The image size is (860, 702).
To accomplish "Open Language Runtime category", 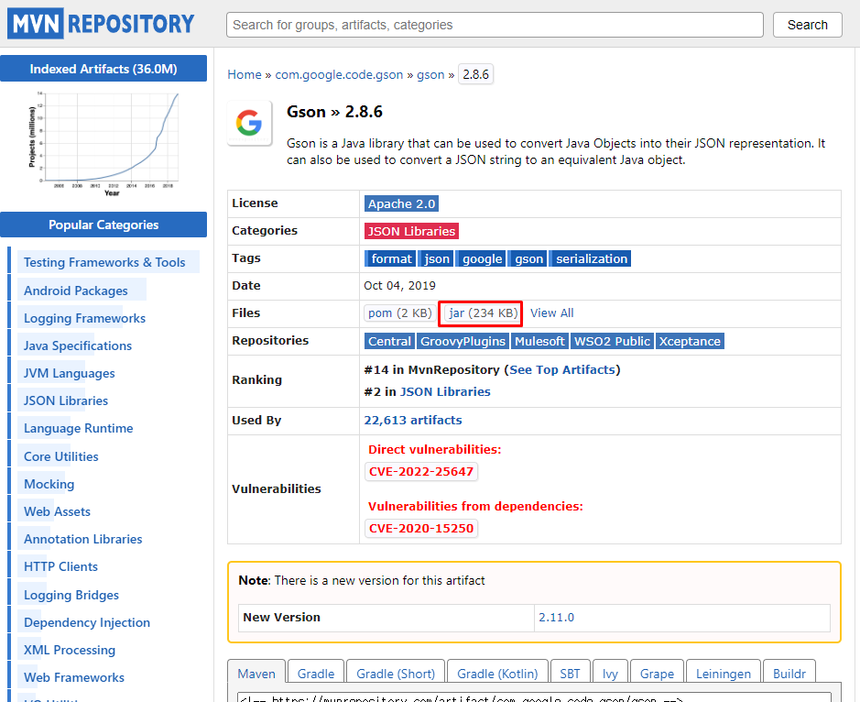I will 79,428.
